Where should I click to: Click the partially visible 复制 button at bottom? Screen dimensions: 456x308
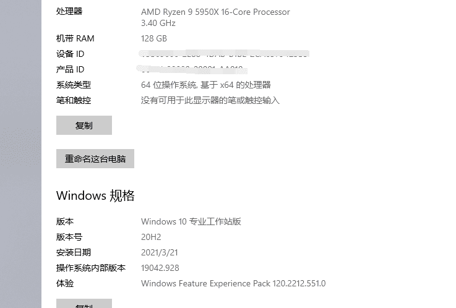pos(84,305)
